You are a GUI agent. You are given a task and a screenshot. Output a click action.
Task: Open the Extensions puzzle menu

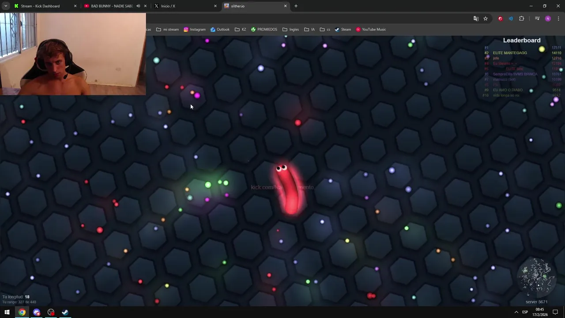pyautogui.click(x=522, y=19)
